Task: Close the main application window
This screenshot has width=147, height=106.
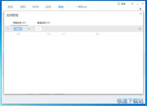Action: click(143, 4)
